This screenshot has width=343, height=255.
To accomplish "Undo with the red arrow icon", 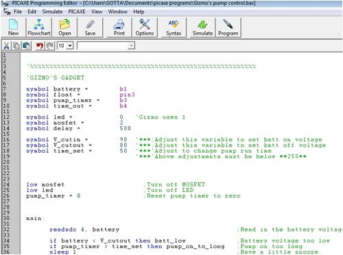I will coord(40,46).
